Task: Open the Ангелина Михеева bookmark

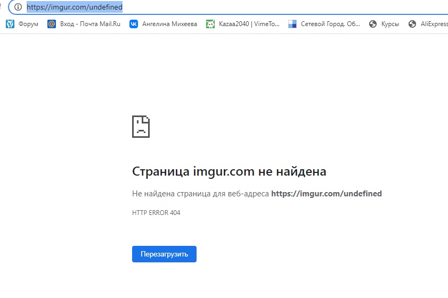Action: click(169, 24)
